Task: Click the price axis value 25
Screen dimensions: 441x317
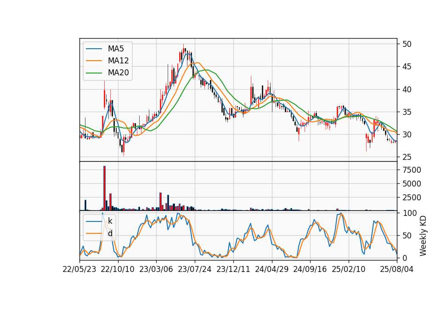Action: [407, 157]
